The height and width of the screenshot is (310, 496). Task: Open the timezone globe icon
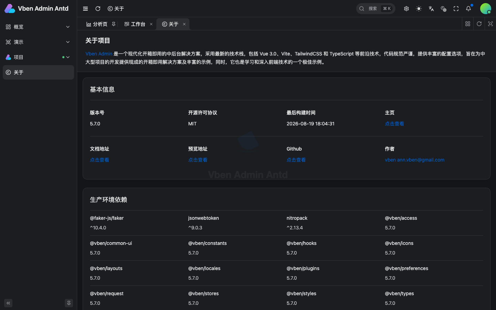pyautogui.click(x=444, y=9)
